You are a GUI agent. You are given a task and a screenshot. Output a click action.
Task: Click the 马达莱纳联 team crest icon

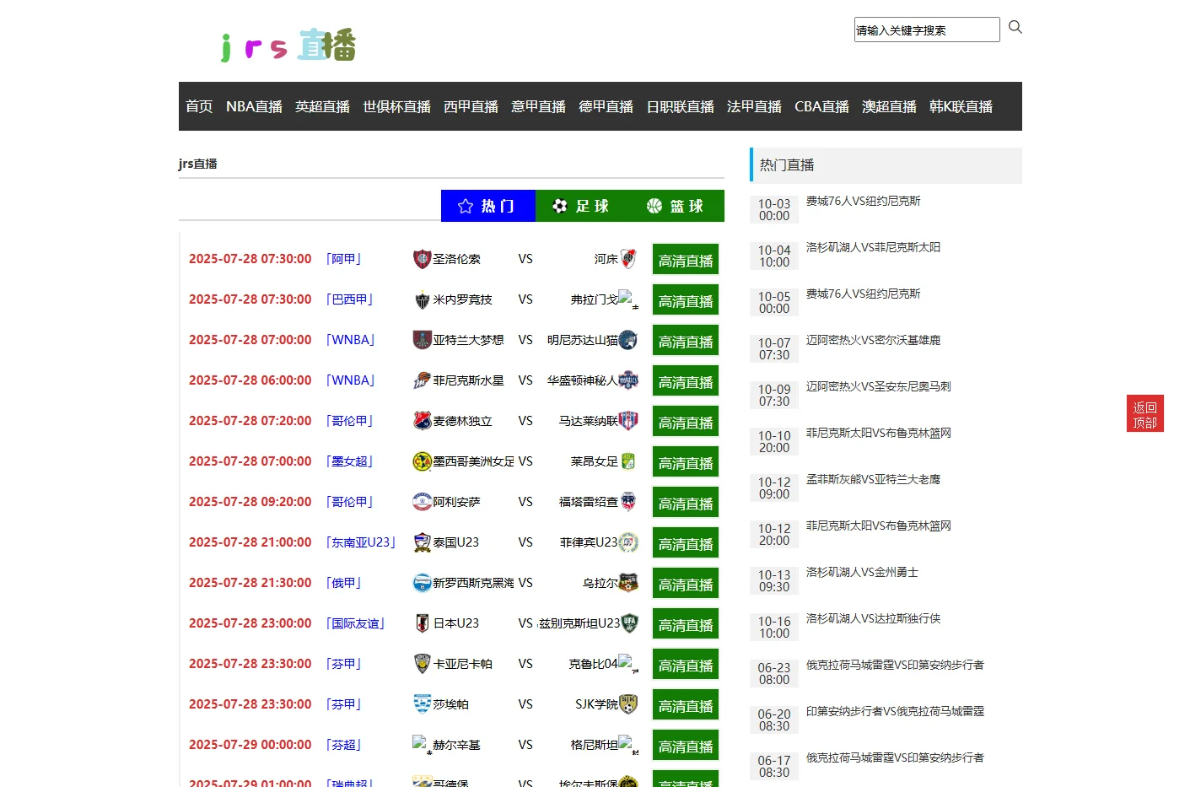tap(628, 421)
